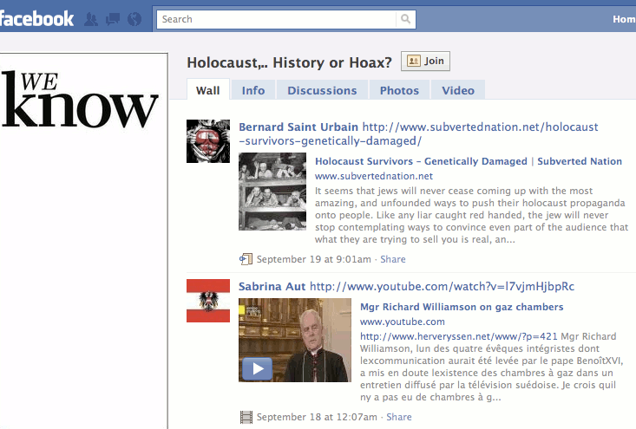Viewport: 636px width, 429px height.
Task: Click the Search input field
Action: click(277, 19)
